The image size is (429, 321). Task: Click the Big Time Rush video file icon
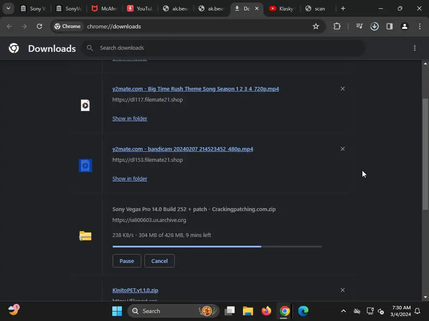coord(85,105)
